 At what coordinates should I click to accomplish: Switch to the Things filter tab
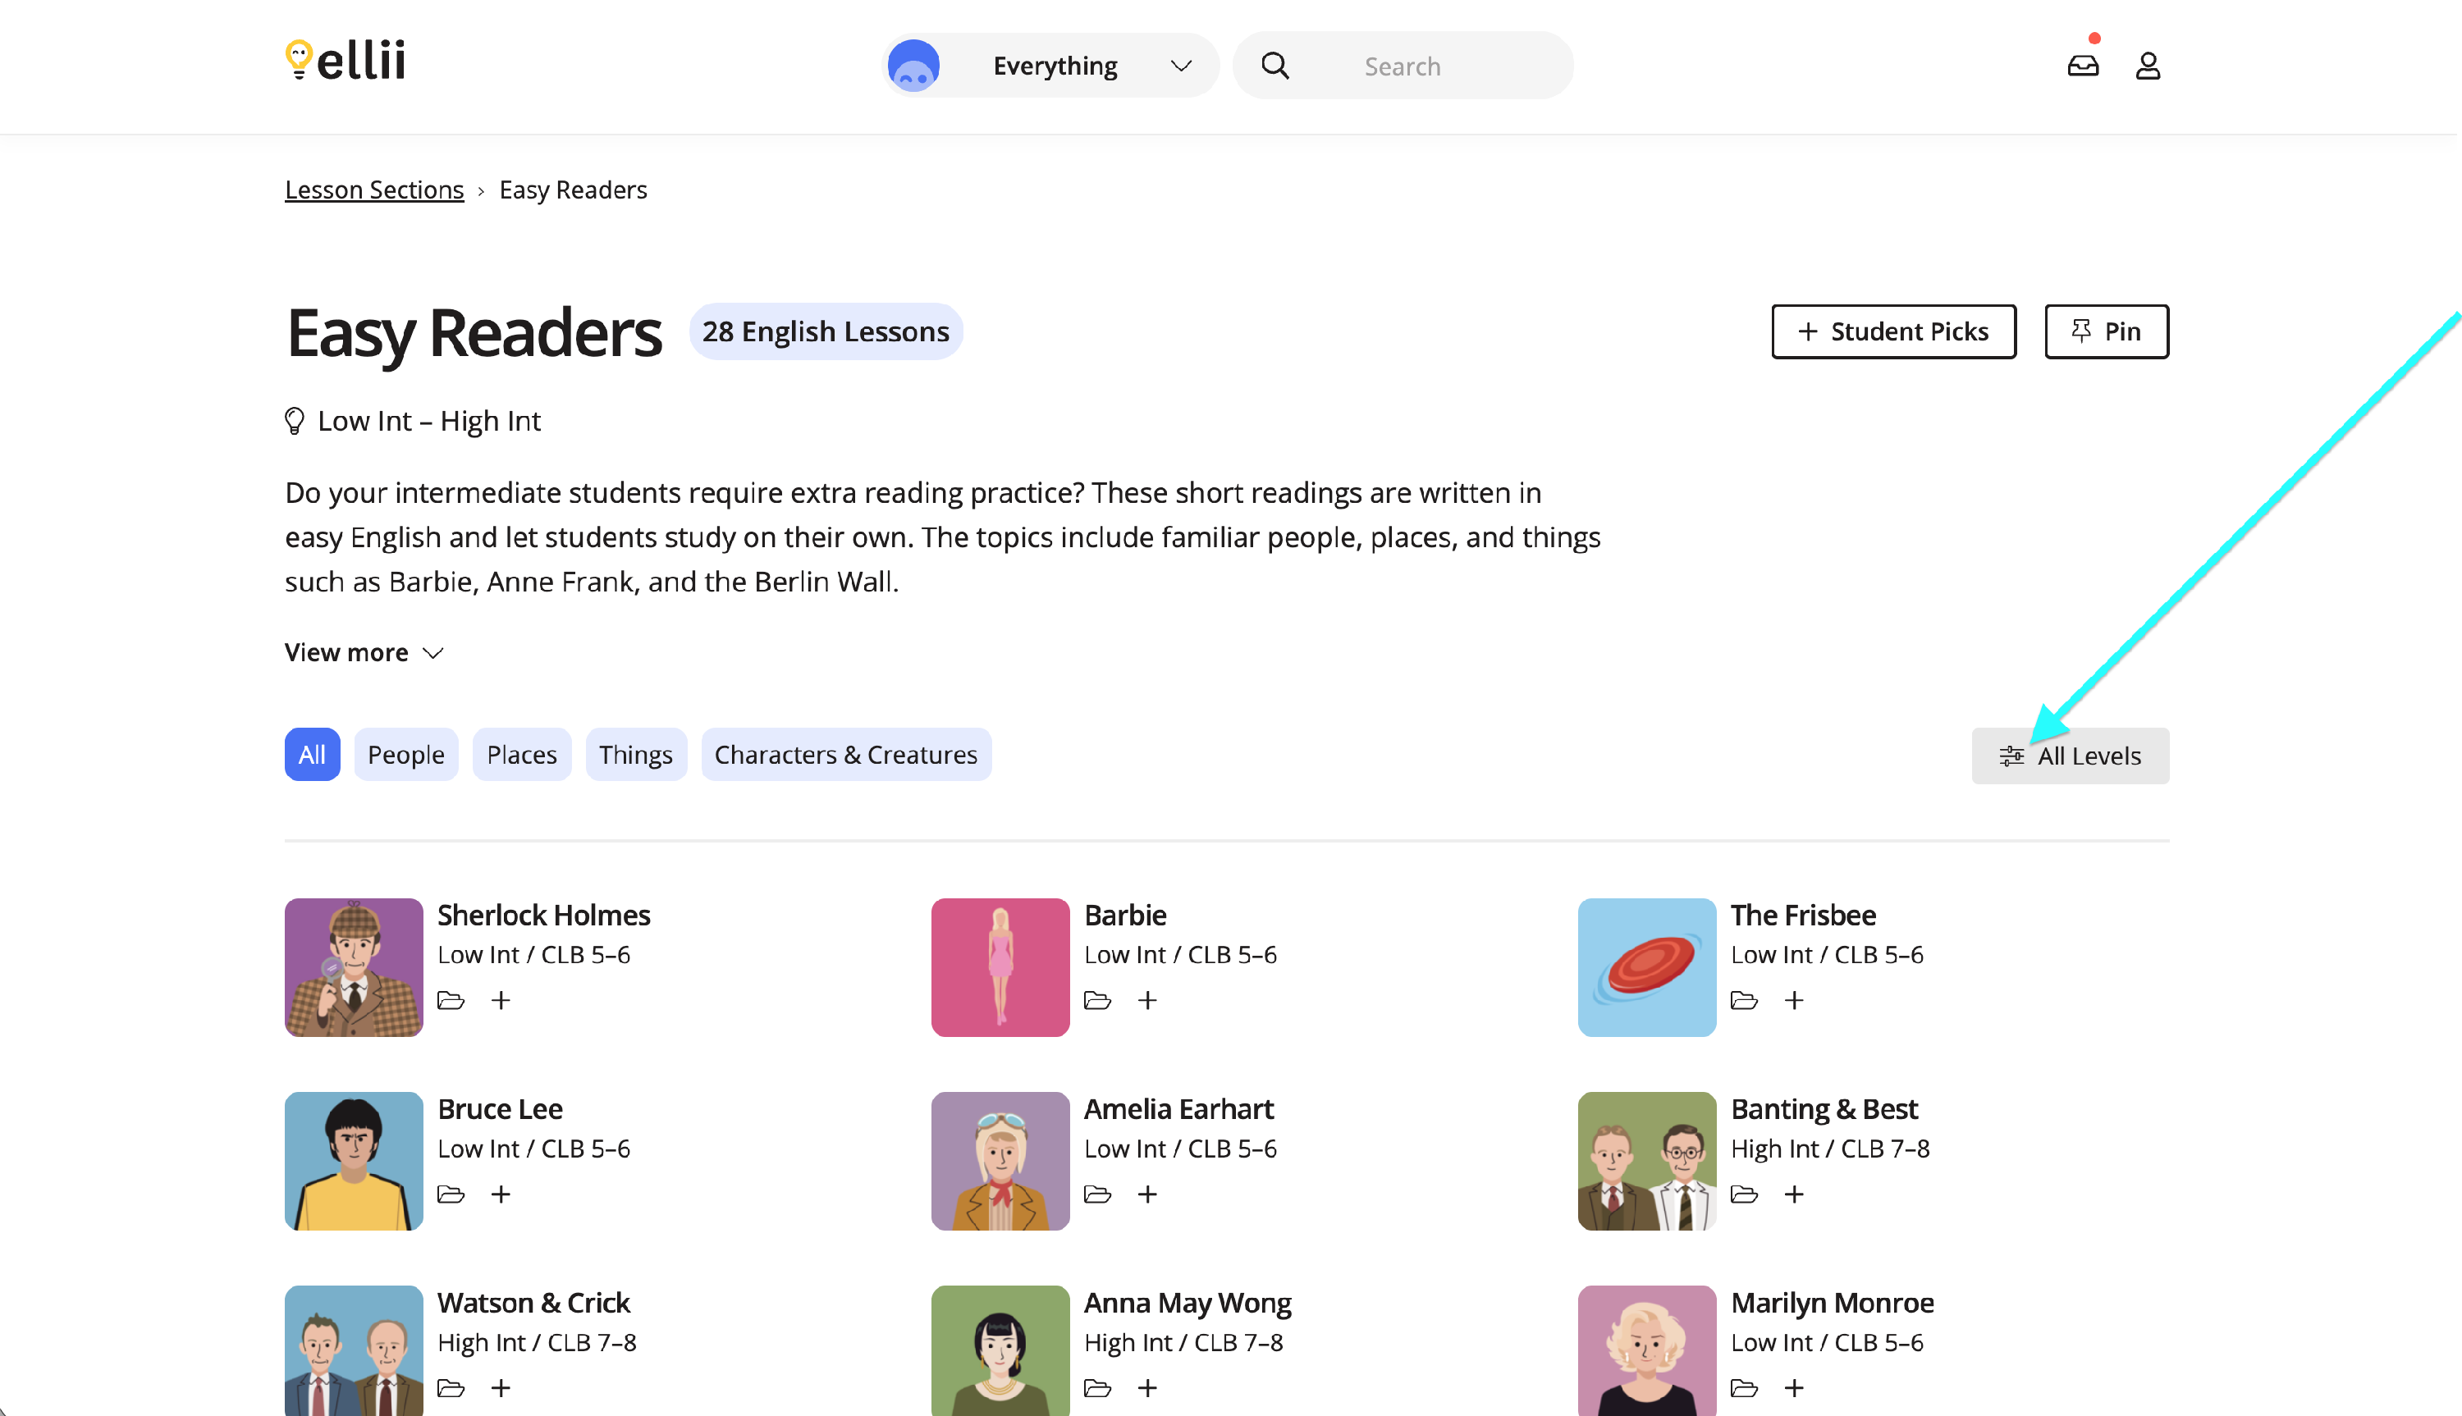(x=635, y=755)
